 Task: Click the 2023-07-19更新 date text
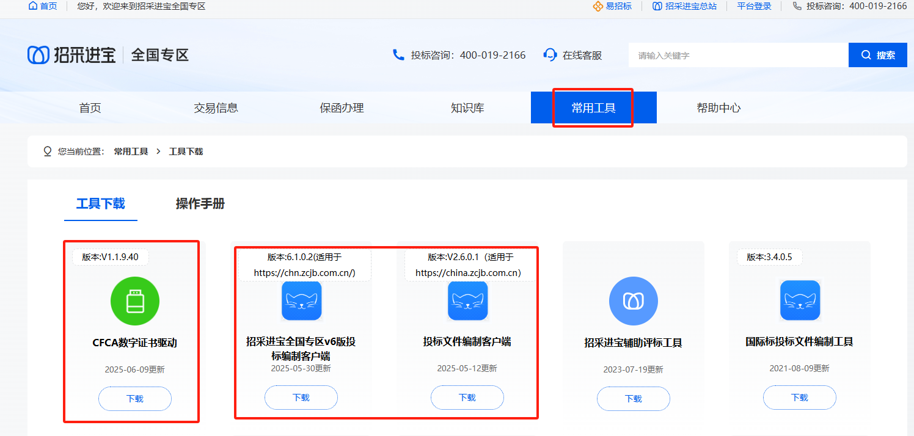(634, 370)
